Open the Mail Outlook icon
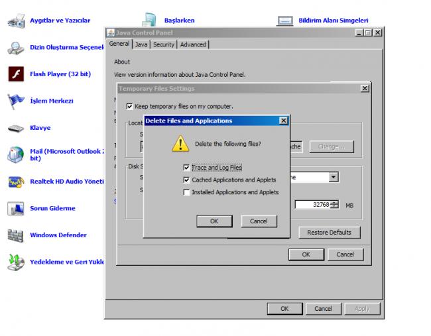Viewport: 431px width, 336px height. pyautogui.click(x=16, y=154)
